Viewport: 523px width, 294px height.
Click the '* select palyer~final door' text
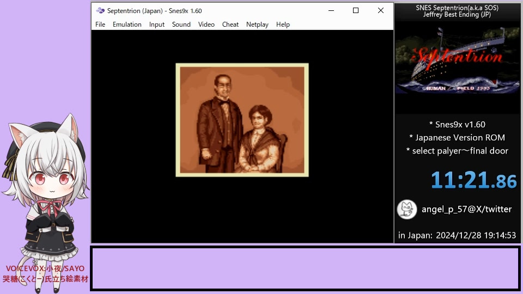pos(457,151)
